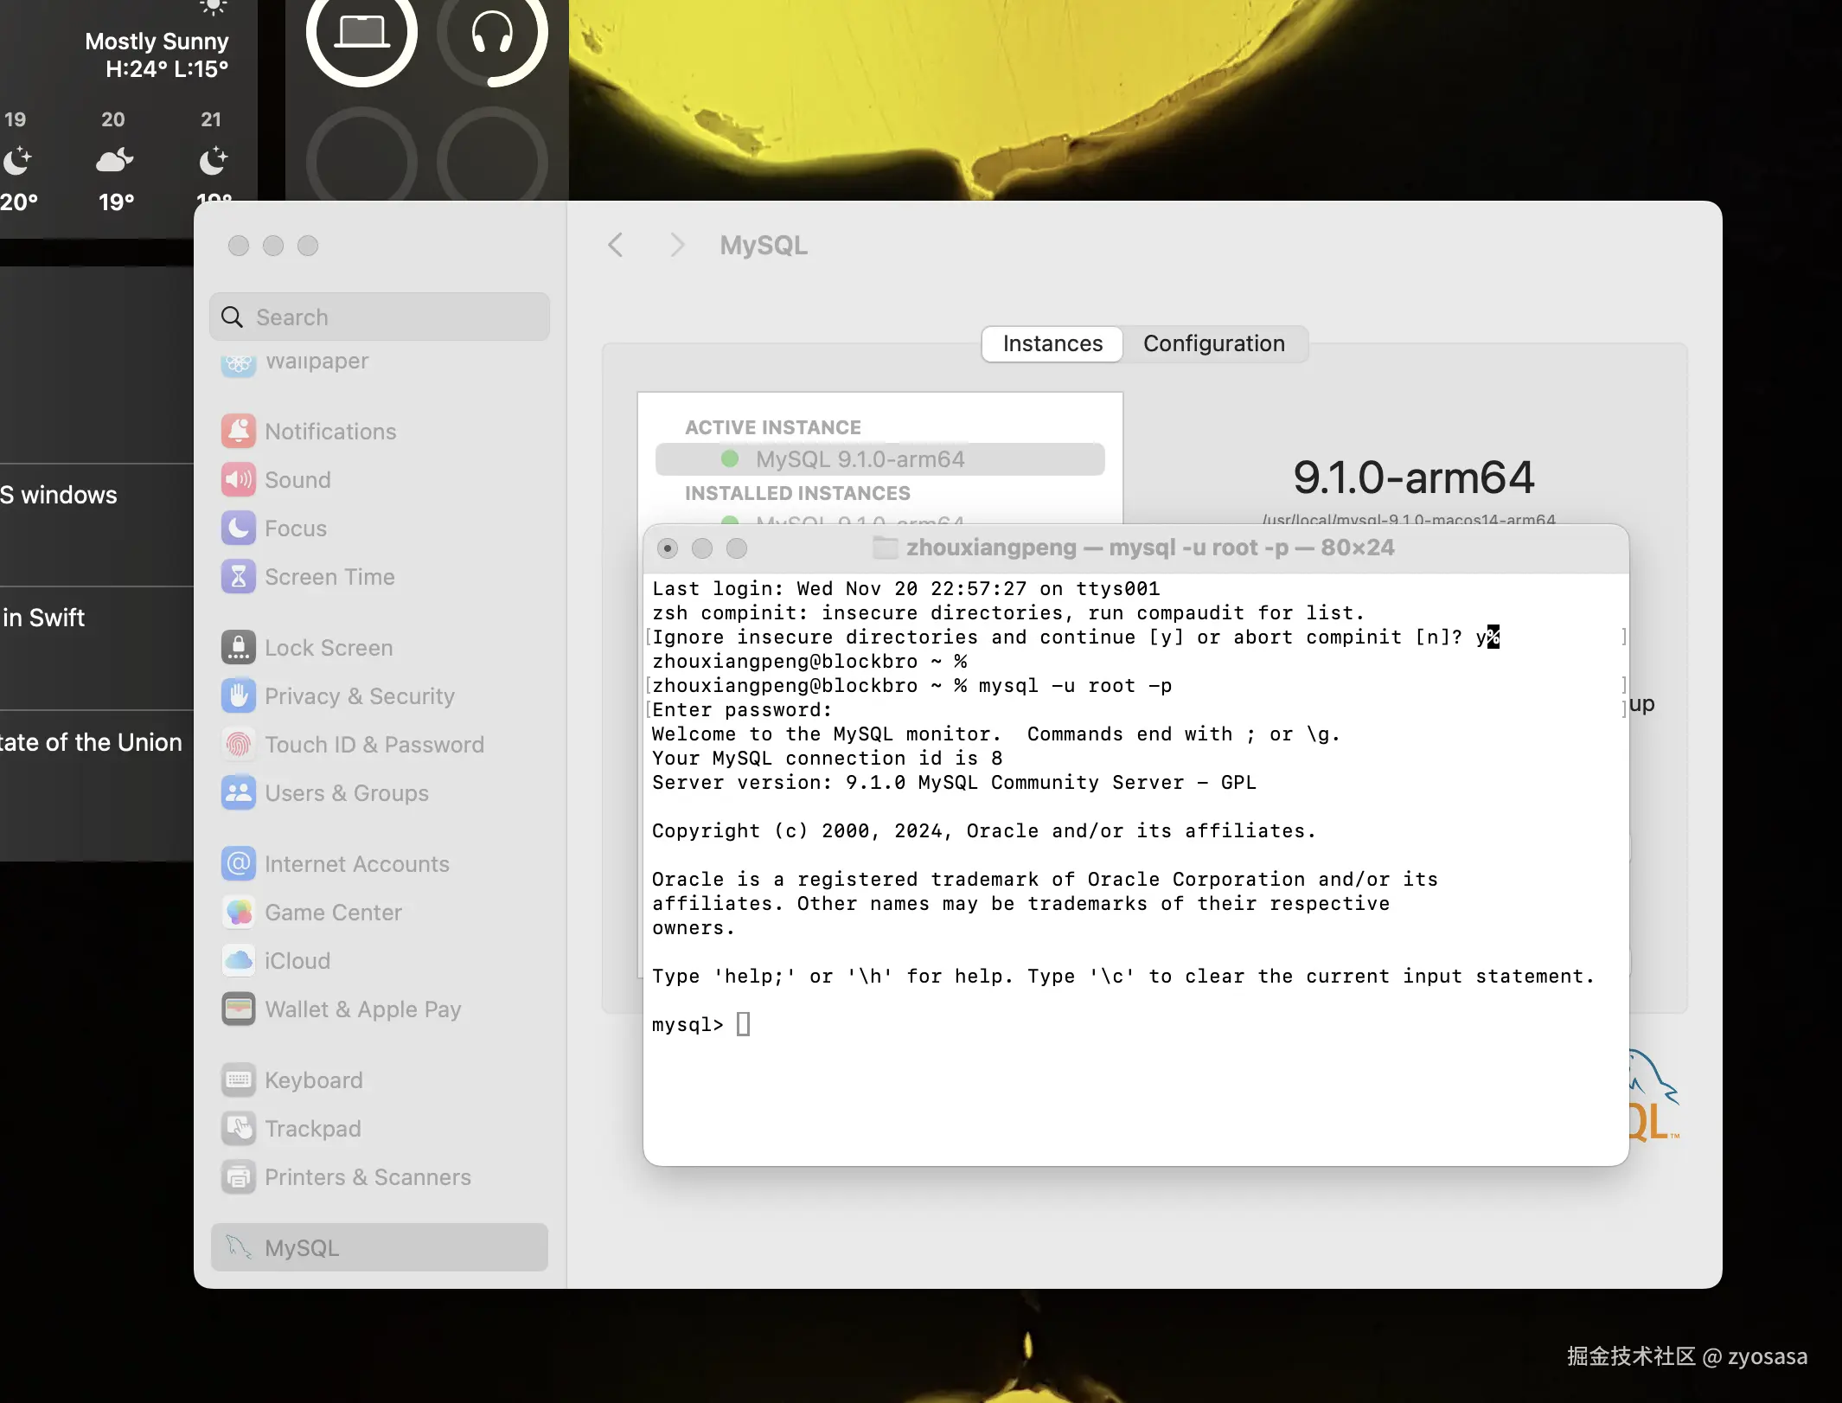Open the Sound settings icon
The image size is (1842, 1403).
click(239, 479)
